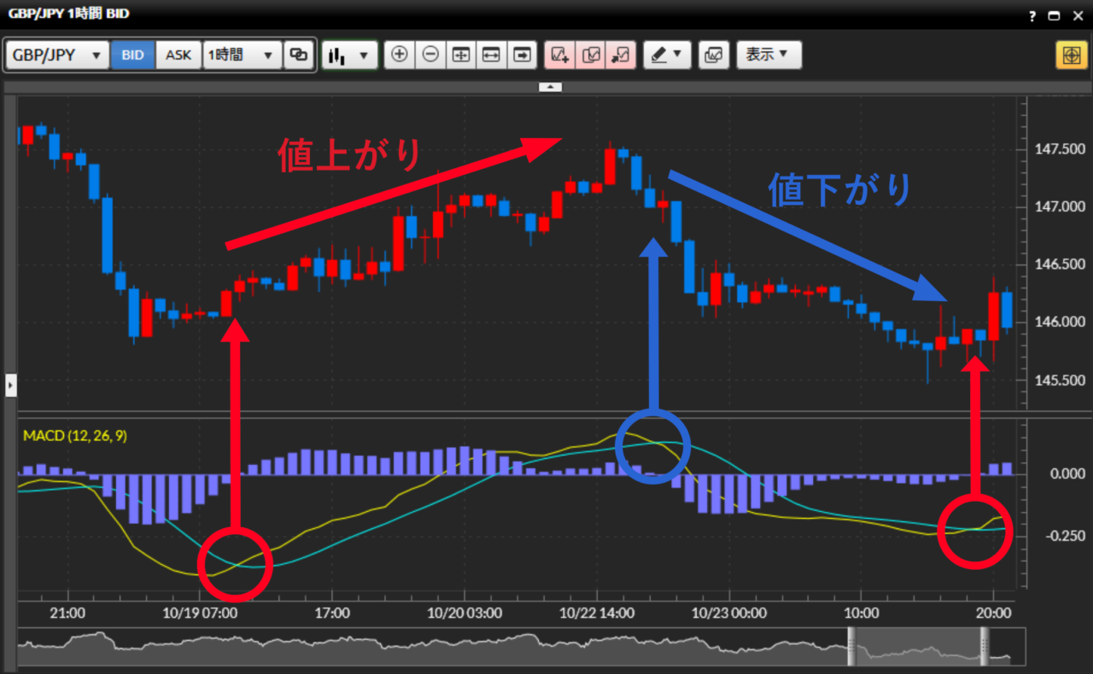Image resolution: width=1093 pixels, height=674 pixels.
Task: Click the 10/20 03:00 time axis label
Action: pos(465,613)
